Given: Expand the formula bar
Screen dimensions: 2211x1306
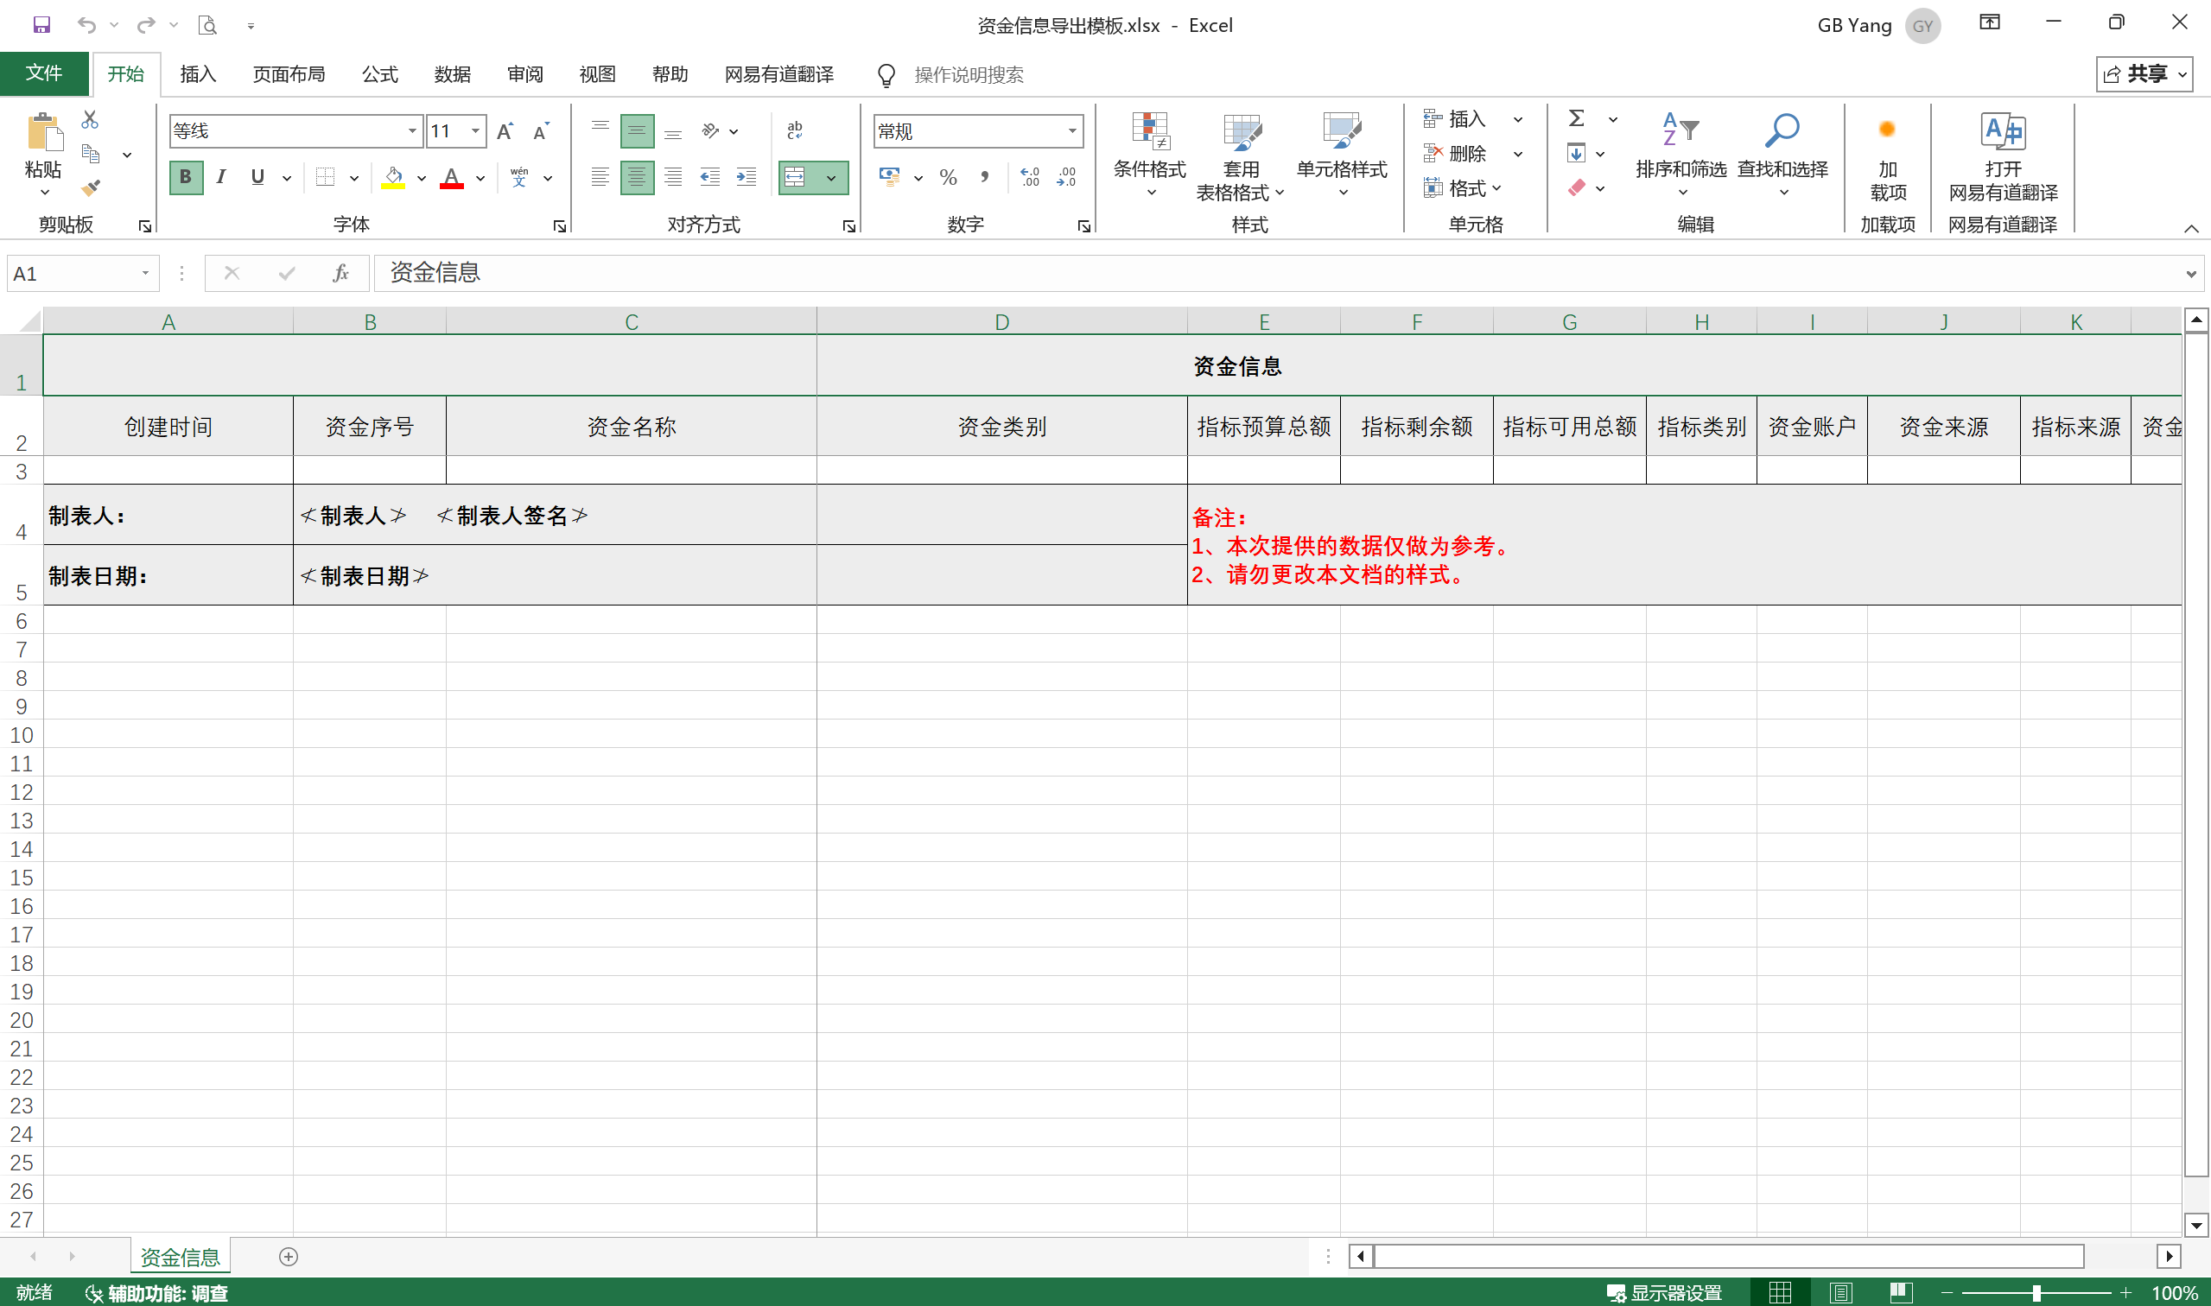Looking at the screenshot, I should pos(2191,274).
